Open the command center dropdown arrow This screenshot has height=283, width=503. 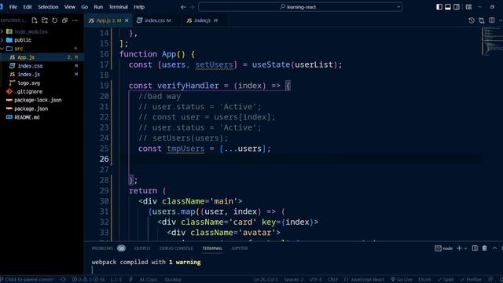[x=398, y=7]
